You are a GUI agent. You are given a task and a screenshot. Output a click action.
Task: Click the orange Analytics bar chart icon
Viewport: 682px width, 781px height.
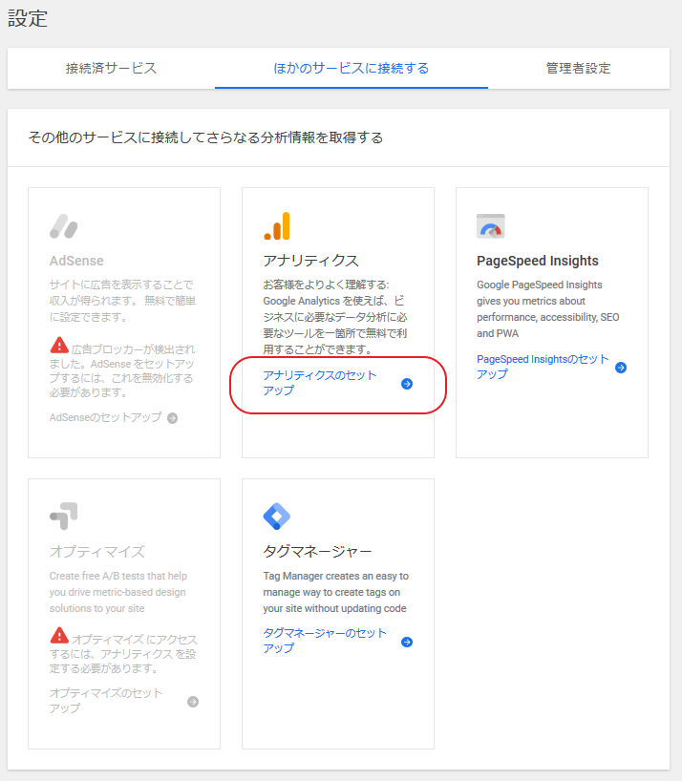point(277,226)
